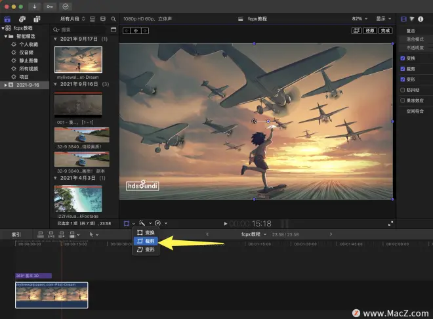Screen dimensions: 433x319
Task: Select 变换 from the popup menu
Action: click(146, 232)
